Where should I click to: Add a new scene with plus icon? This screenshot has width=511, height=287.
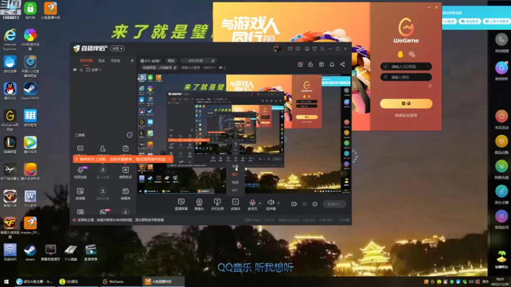click(132, 61)
